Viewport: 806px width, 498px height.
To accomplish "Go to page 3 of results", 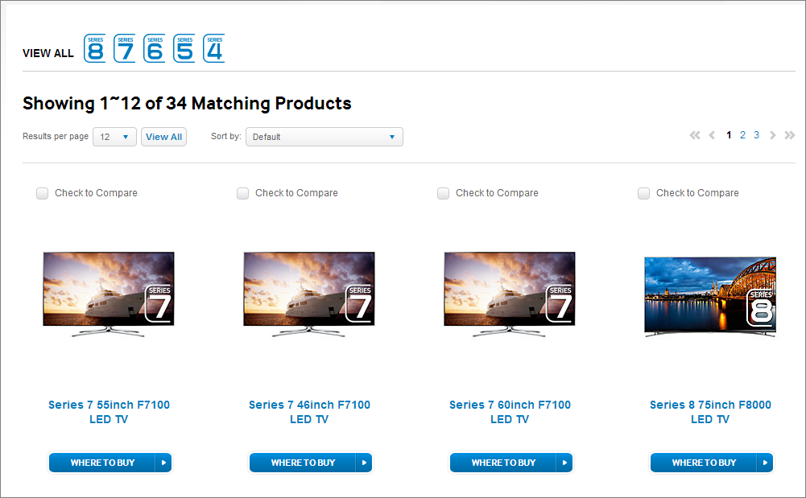I will [x=756, y=135].
